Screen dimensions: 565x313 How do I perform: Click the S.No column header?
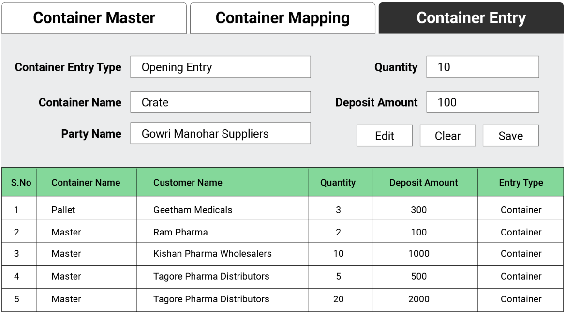coord(19,182)
